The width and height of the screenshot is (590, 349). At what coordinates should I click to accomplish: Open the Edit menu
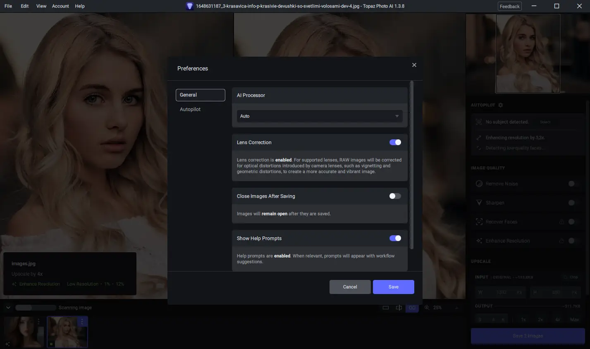click(x=25, y=6)
